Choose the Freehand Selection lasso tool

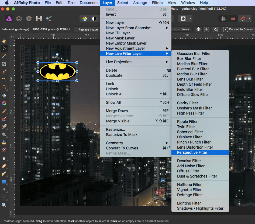(4, 87)
